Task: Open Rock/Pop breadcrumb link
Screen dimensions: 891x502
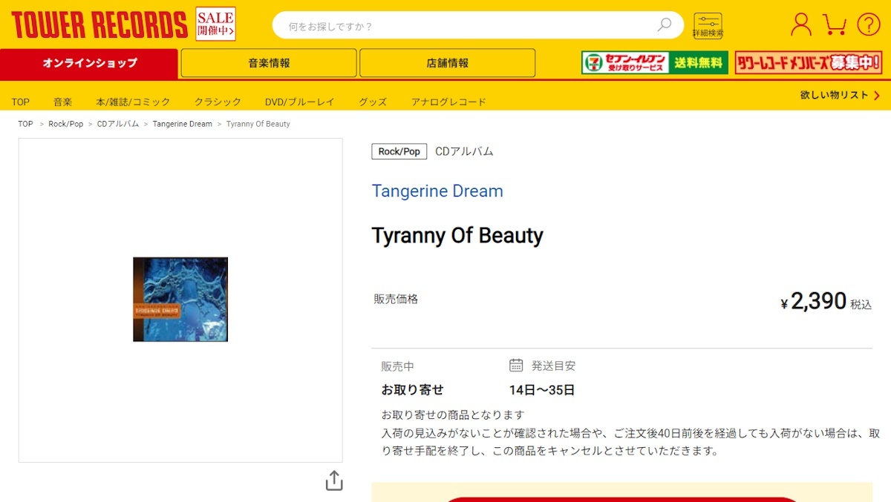Action: point(66,124)
